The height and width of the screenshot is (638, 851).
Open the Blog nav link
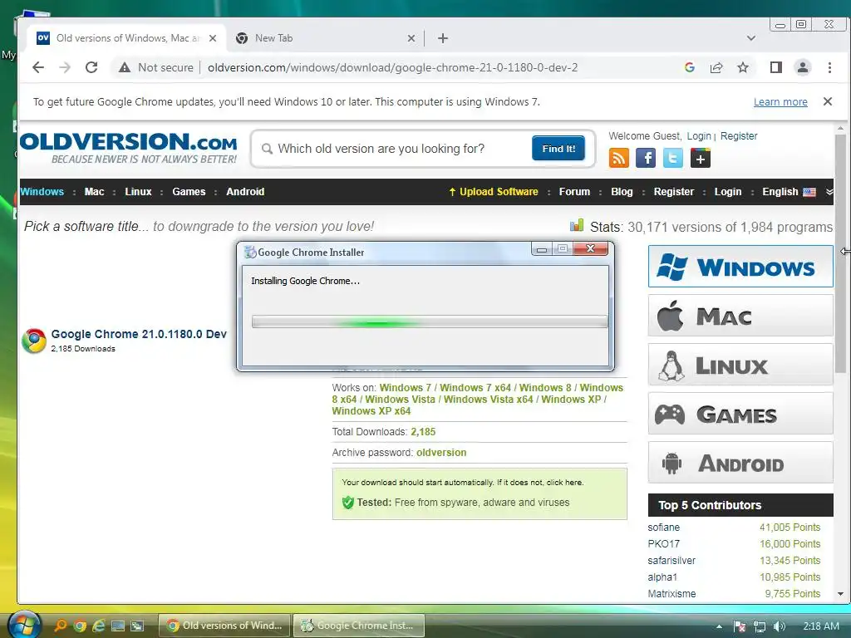point(622,192)
